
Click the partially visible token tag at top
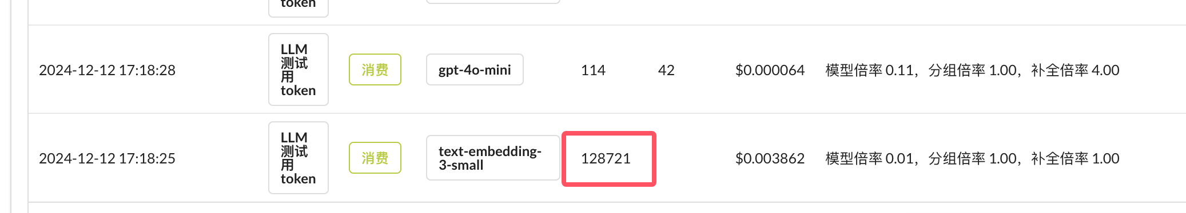click(x=299, y=7)
